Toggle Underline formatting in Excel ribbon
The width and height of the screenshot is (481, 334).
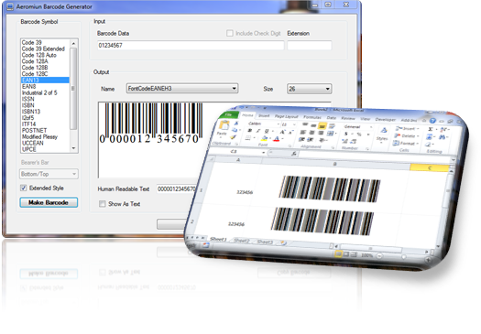click(x=267, y=131)
